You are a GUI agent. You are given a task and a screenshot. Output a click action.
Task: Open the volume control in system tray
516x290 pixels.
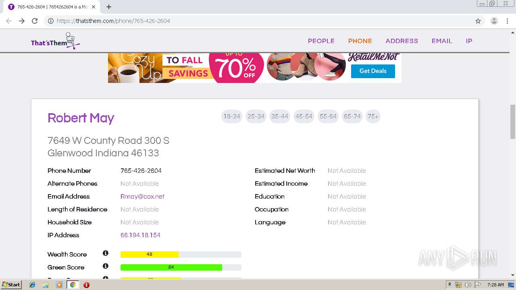coord(468,285)
